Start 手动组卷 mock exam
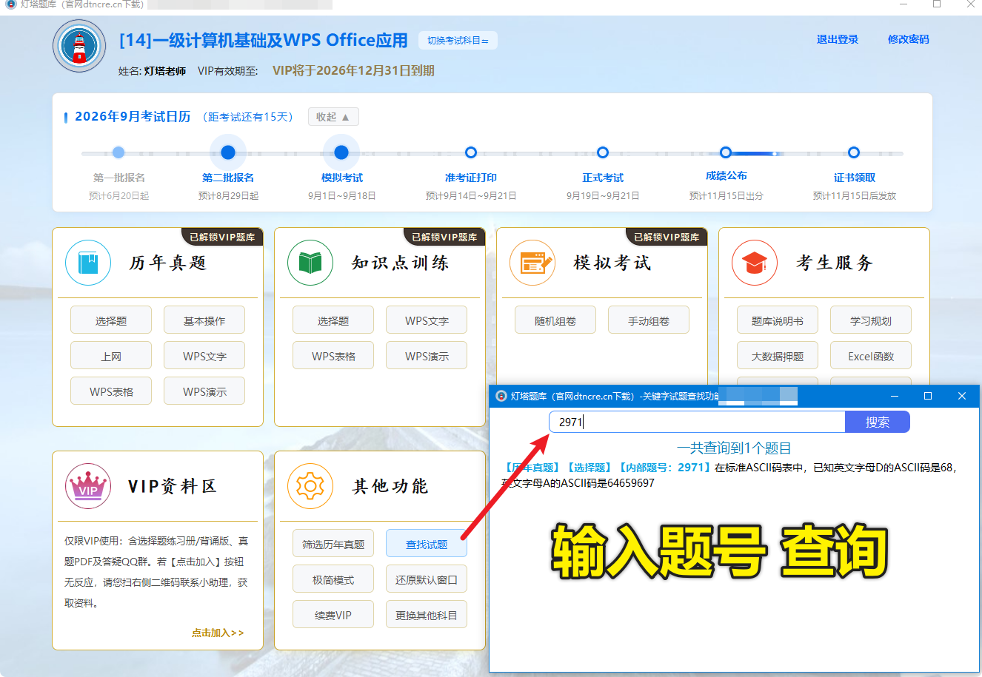Screen dimensions: 982x677 (x=649, y=320)
